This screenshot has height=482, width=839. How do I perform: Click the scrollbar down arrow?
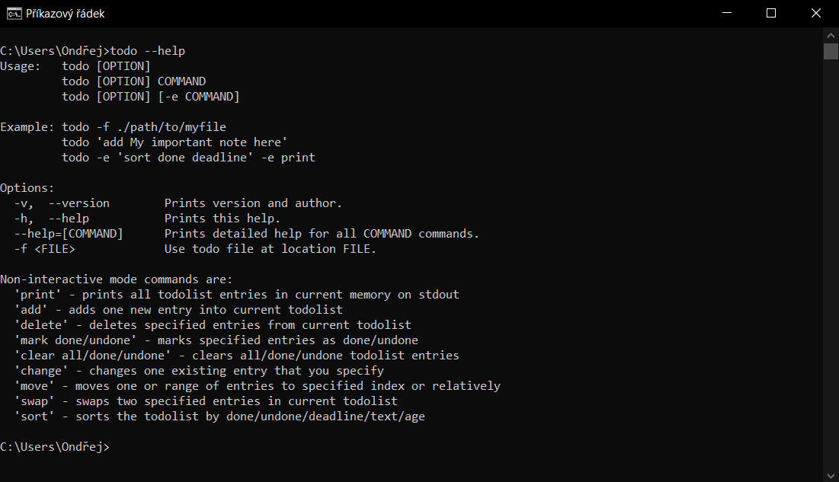click(x=831, y=474)
